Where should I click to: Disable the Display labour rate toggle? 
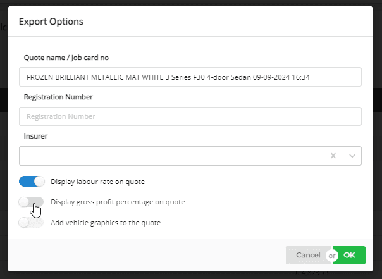[32, 182]
